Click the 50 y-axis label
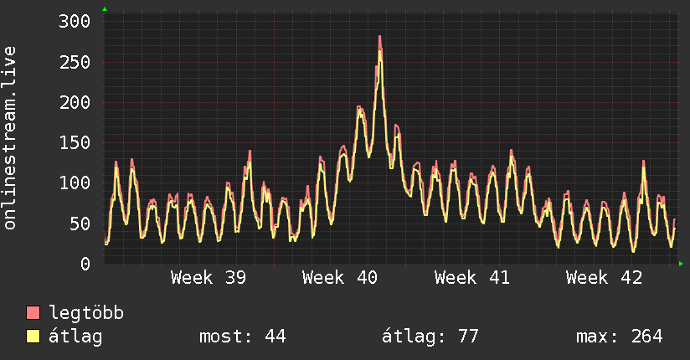Image resolution: width=690 pixels, height=360 pixels. tap(80, 224)
